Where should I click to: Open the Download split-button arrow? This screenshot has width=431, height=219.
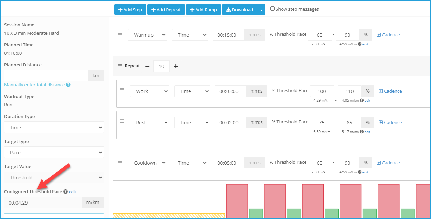262,10
